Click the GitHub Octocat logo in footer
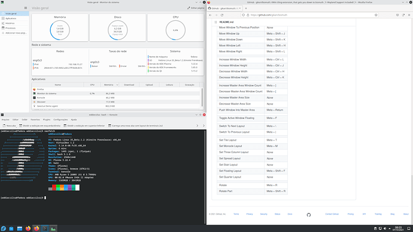This screenshot has height=232, width=413. click(x=309, y=215)
